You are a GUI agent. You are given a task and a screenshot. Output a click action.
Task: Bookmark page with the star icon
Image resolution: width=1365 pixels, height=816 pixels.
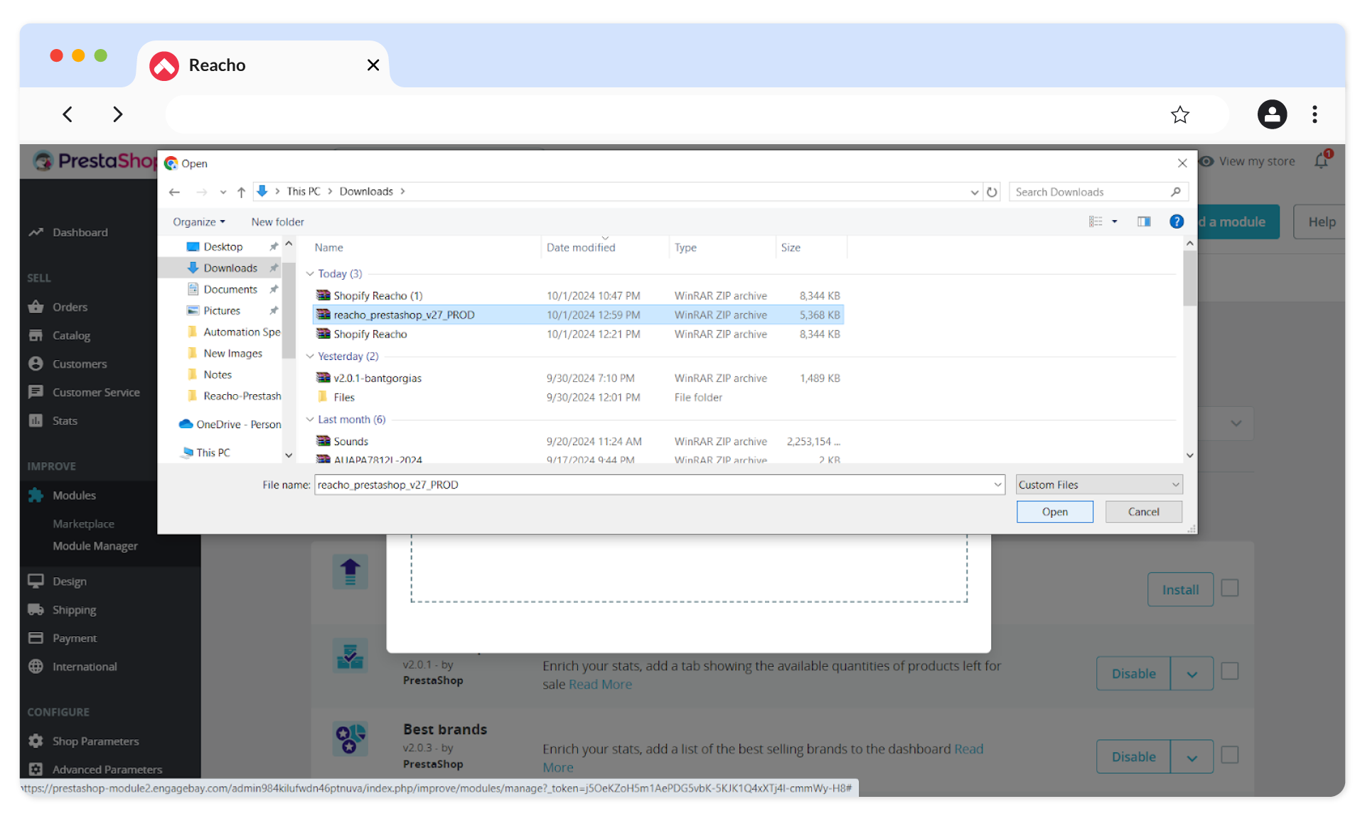click(x=1180, y=114)
